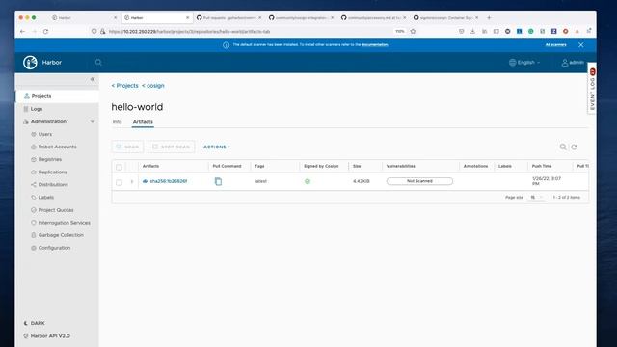
Task: Open Robot Accounts page
Action: point(57,147)
